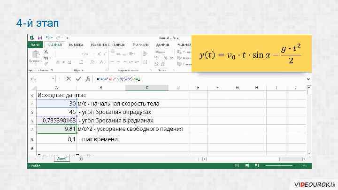Open the font name combo box
The height and width of the screenshot is (190, 338).
click(x=69, y=54)
